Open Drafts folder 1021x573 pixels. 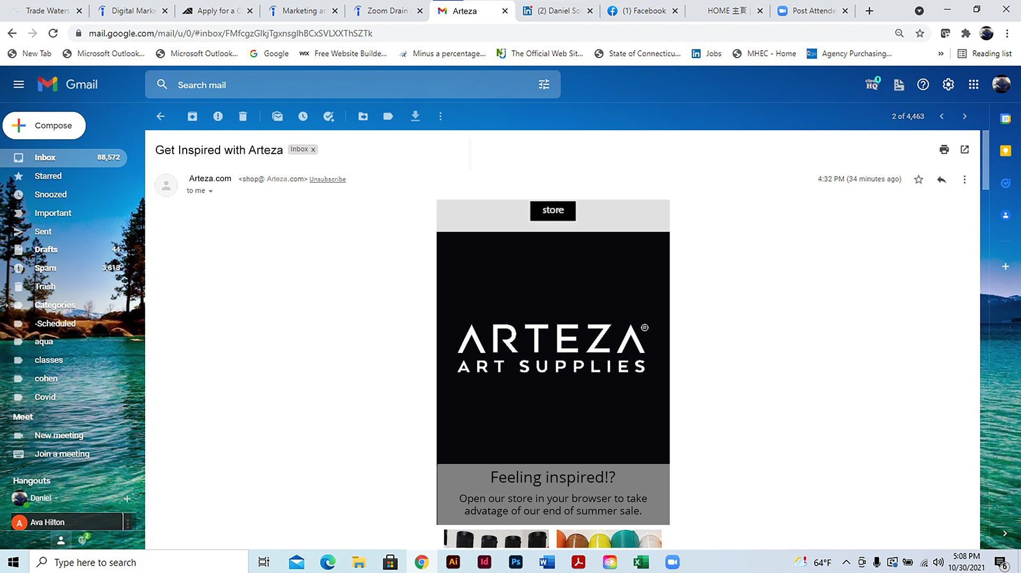pyautogui.click(x=64, y=250)
